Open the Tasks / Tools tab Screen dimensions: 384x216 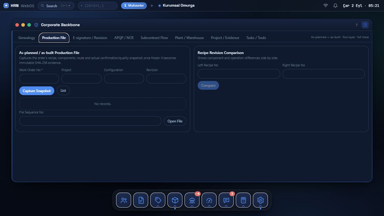[x=256, y=38]
